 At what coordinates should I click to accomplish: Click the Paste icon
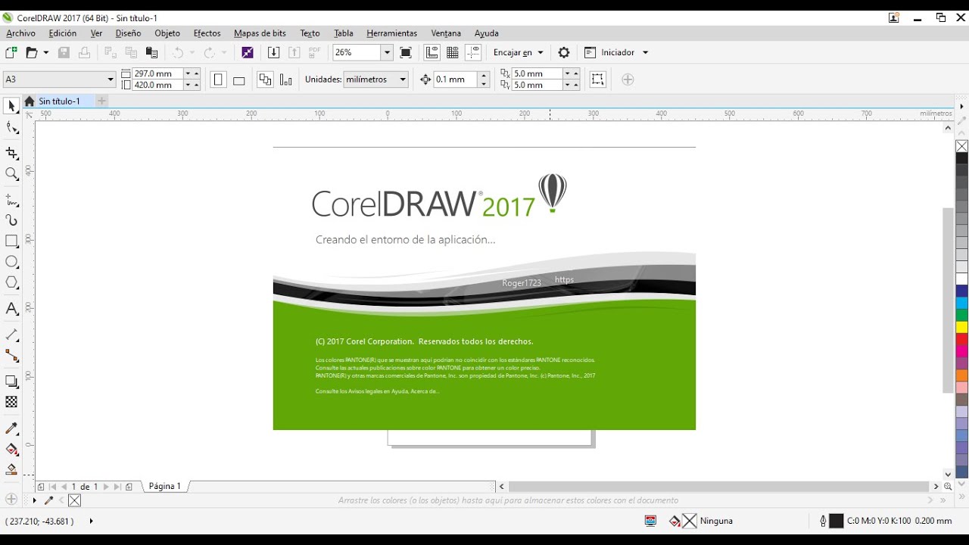pyautogui.click(x=151, y=52)
